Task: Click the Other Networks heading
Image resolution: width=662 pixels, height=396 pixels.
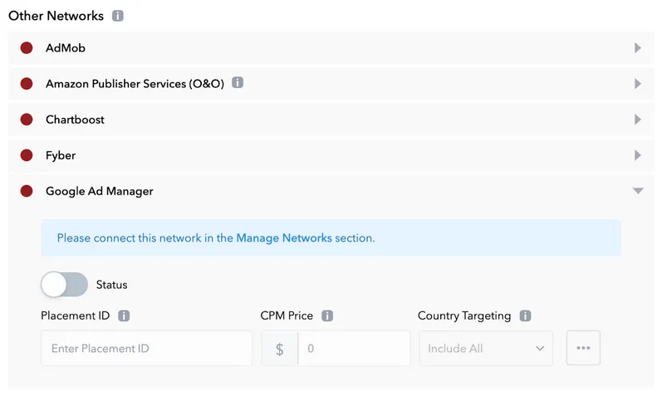Action: click(x=56, y=16)
